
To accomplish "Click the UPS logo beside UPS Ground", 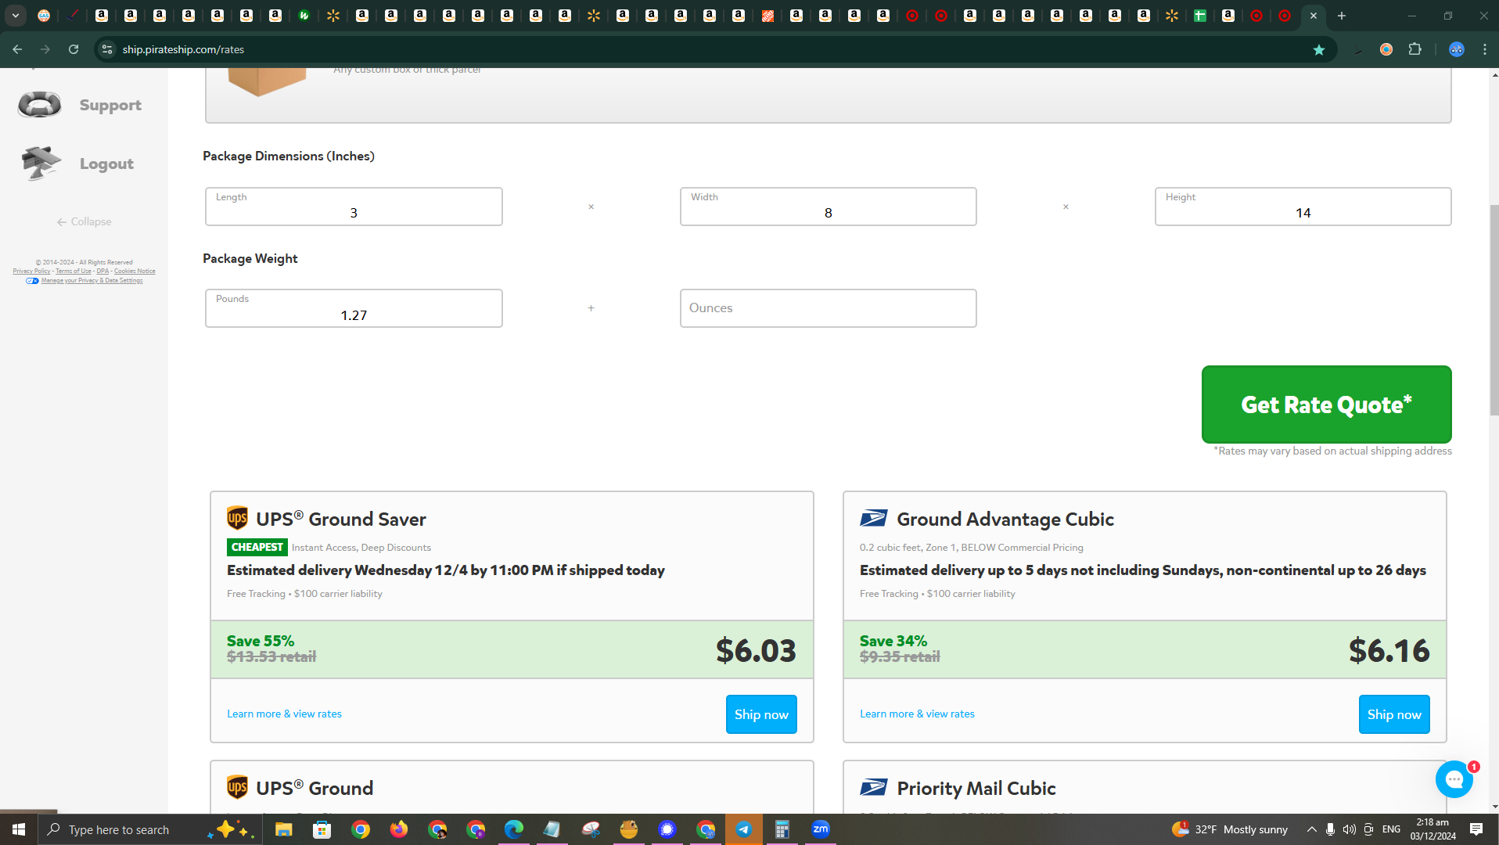I will point(237,787).
